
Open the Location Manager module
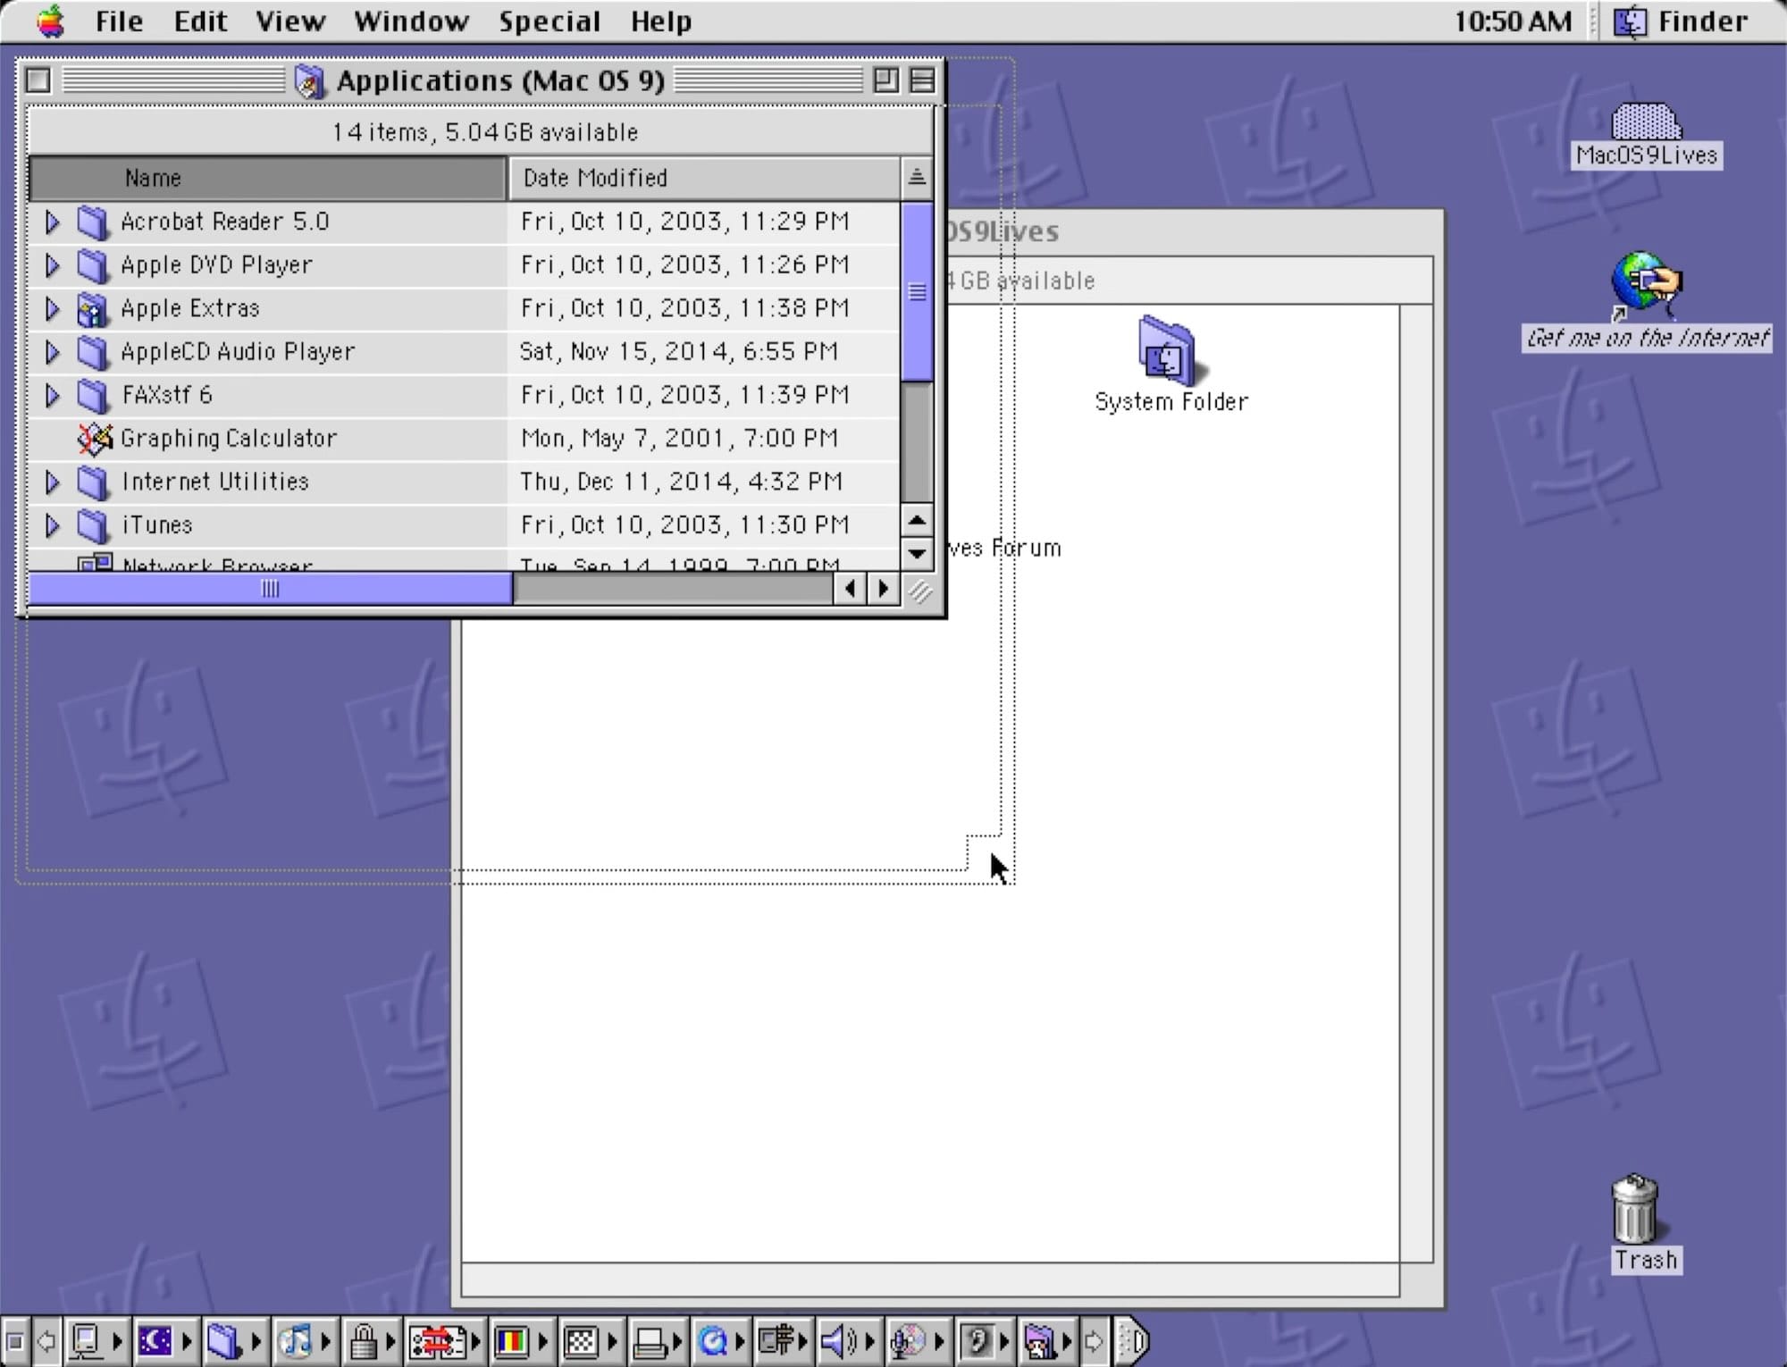(445, 1340)
